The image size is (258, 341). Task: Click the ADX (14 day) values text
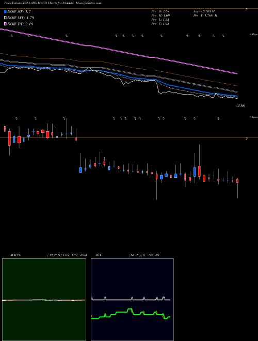coord(144,255)
